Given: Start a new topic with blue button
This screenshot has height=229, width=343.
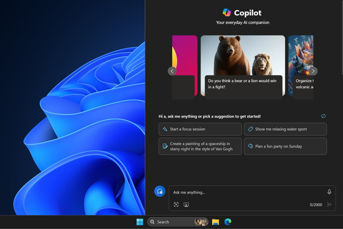Looking at the screenshot, I should [x=160, y=192].
